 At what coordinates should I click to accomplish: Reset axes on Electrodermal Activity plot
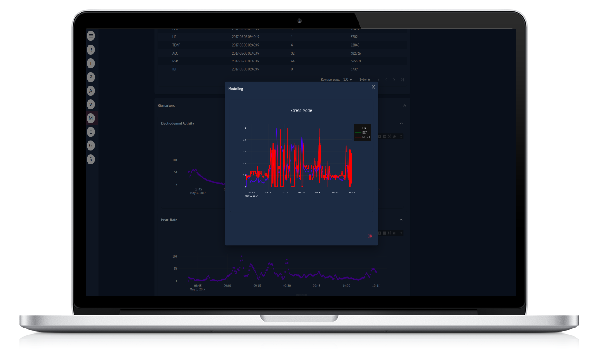pyautogui.click(x=394, y=137)
